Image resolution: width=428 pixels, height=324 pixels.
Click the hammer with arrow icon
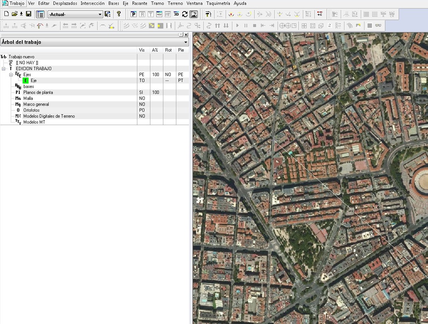click(208, 14)
